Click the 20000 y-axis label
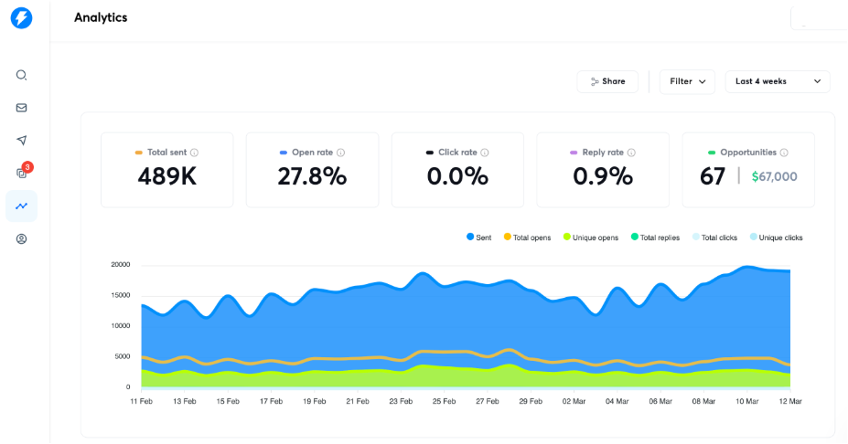The height and width of the screenshot is (444, 848). (121, 265)
